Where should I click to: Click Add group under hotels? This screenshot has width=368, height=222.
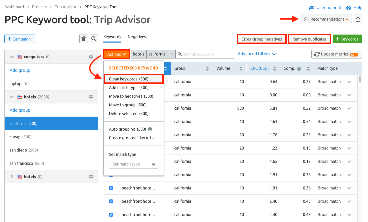point(20,110)
